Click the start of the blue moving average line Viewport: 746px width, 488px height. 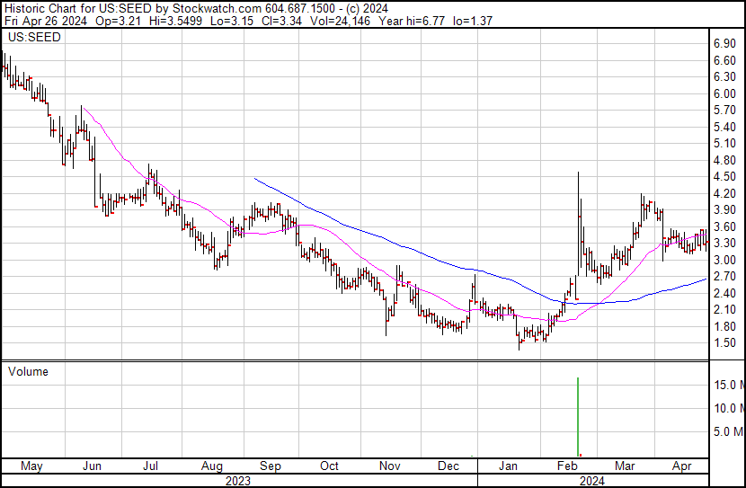256,179
